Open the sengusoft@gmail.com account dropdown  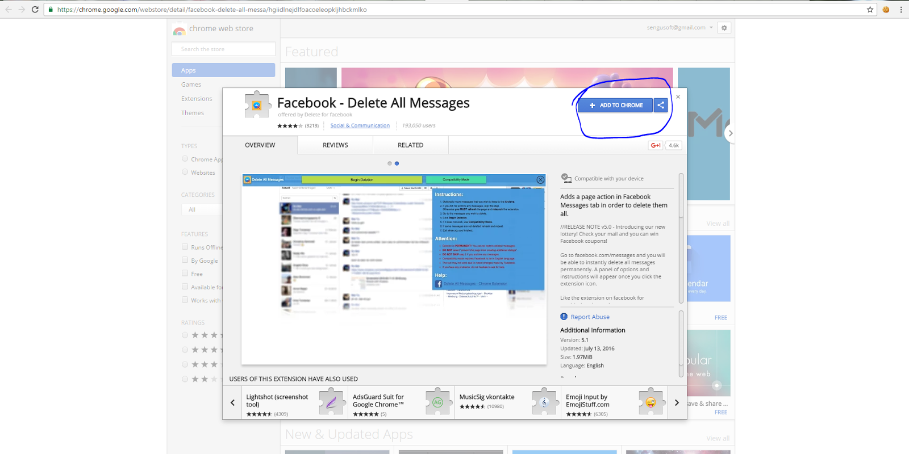679,28
